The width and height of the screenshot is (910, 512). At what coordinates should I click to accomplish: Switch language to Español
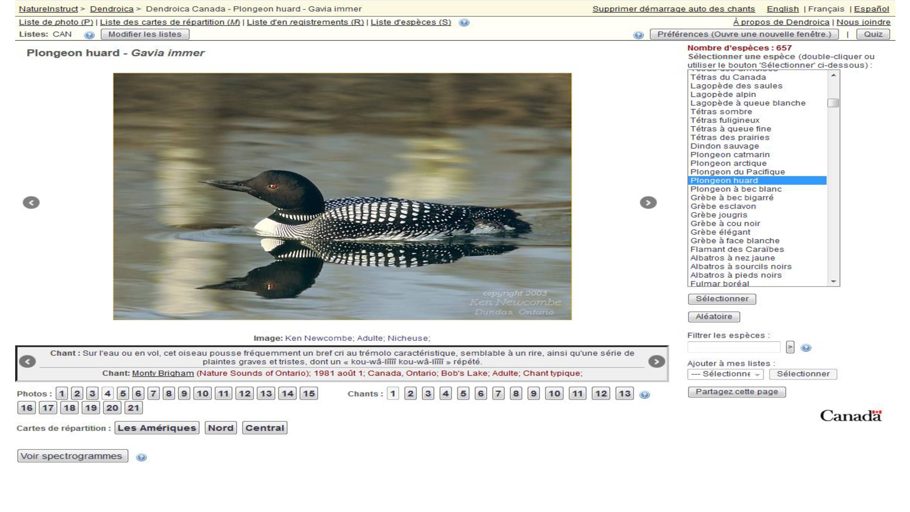pos(871,9)
